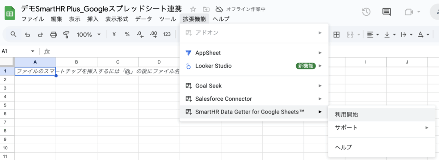This screenshot has width=439, height=160.
Task: Open the 表示 menu
Action: click(x=75, y=19)
